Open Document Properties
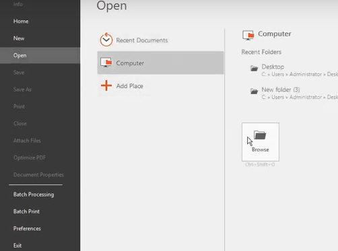Viewport: 338px width, 251px height. coord(38,175)
